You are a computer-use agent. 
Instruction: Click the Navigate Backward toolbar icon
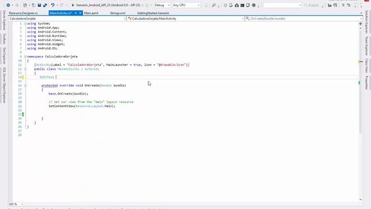(x=8, y=5)
